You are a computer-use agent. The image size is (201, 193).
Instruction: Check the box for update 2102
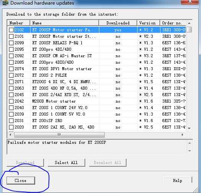[11, 30]
